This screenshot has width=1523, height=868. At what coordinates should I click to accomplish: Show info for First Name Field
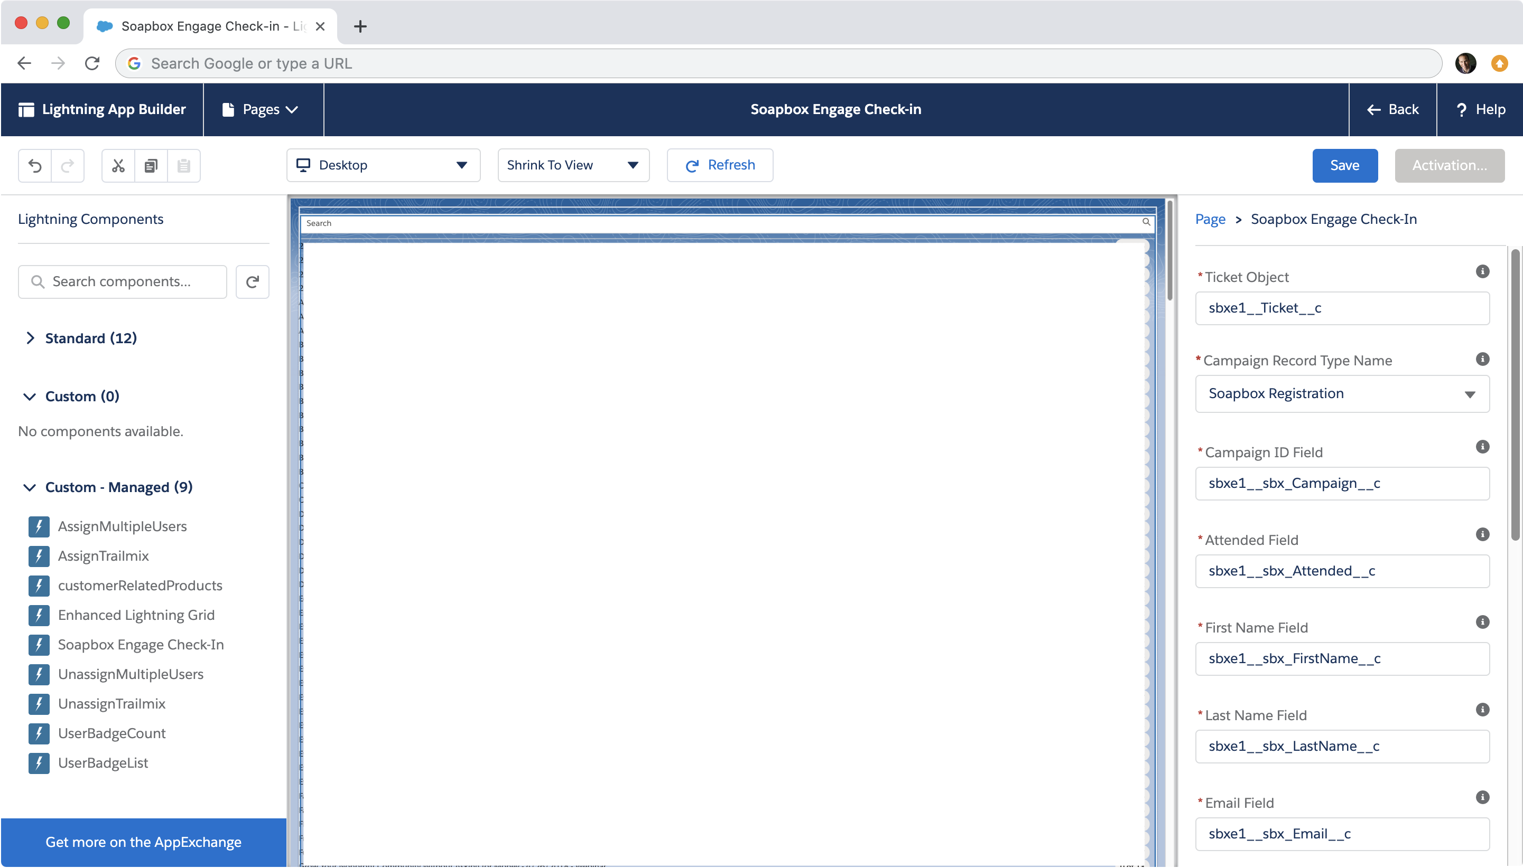tap(1482, 622)
